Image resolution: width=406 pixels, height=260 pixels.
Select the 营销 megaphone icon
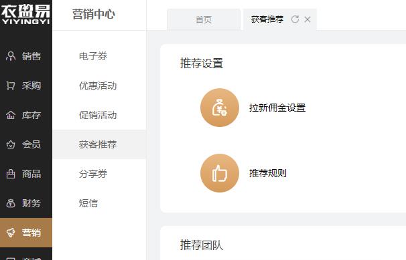[11, 233]
